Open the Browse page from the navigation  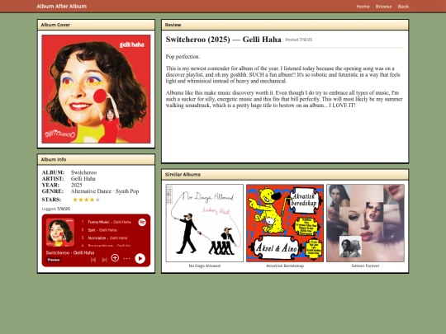click(383, 7)
